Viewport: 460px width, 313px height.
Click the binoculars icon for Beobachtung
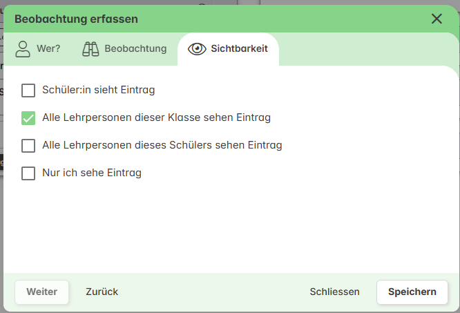90,49
